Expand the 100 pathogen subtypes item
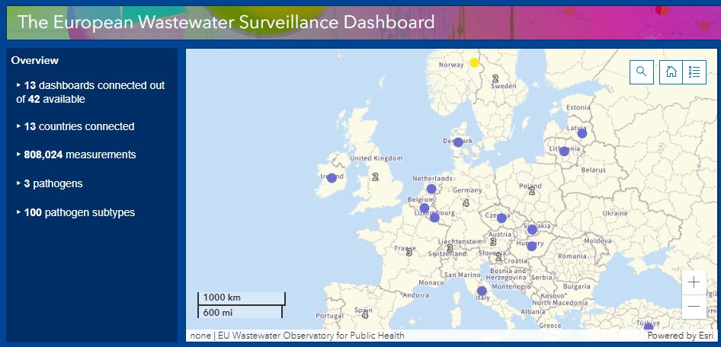The image size is (721, 347). 76,213
